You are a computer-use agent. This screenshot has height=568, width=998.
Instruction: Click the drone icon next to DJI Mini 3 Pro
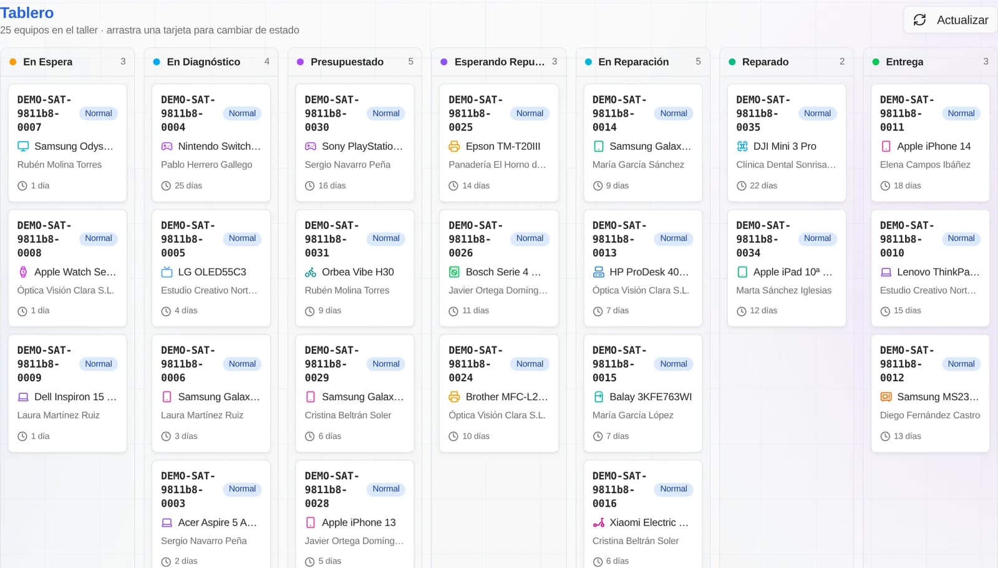coord(742,147)
